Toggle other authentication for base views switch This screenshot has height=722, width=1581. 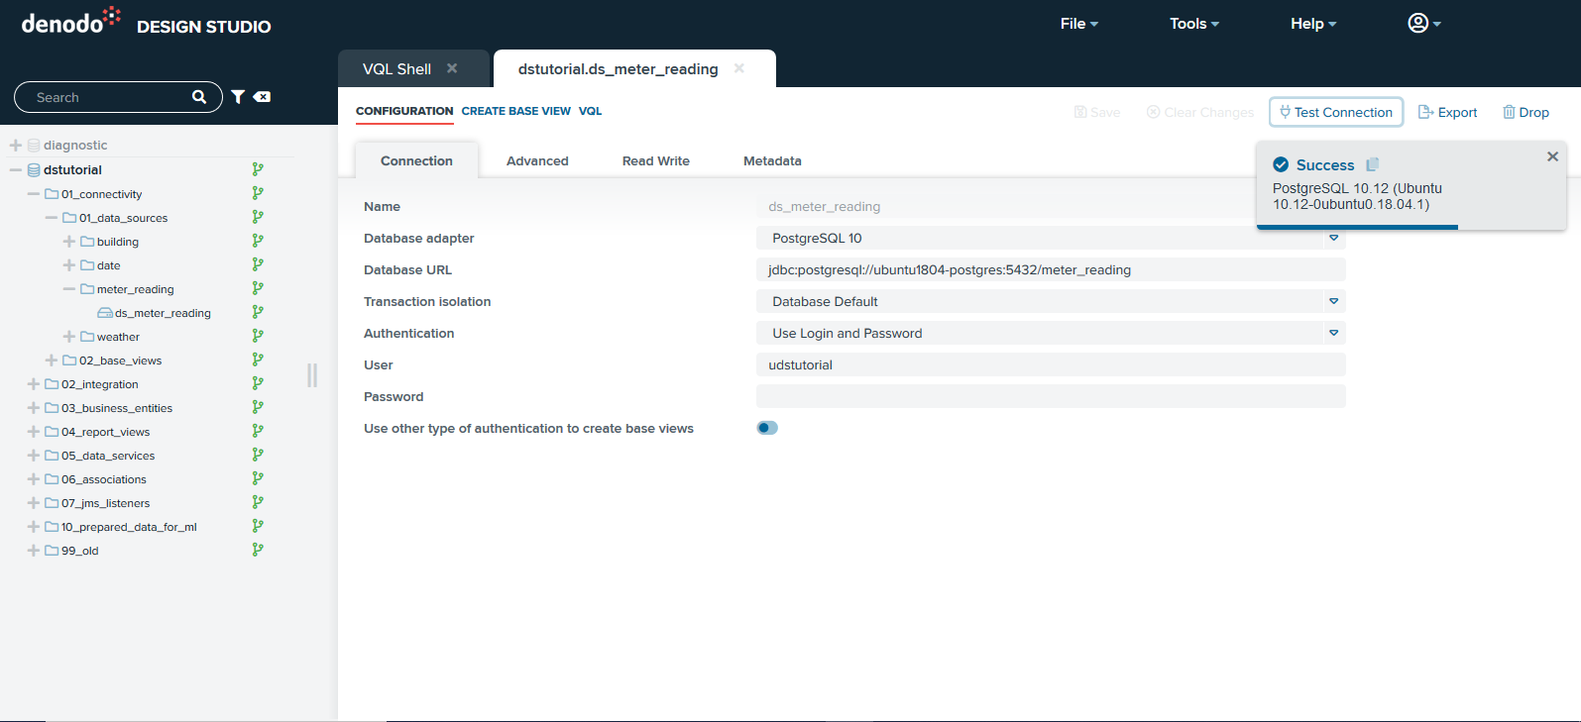point(767,428)
